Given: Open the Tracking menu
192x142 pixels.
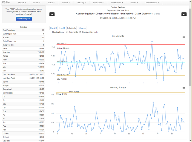Looking at the screenshot, I should pyautogui.click(x=81, y=2).
